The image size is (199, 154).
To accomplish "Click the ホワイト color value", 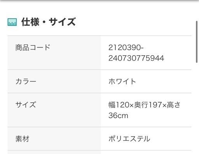I will click(x=122, y=82).
